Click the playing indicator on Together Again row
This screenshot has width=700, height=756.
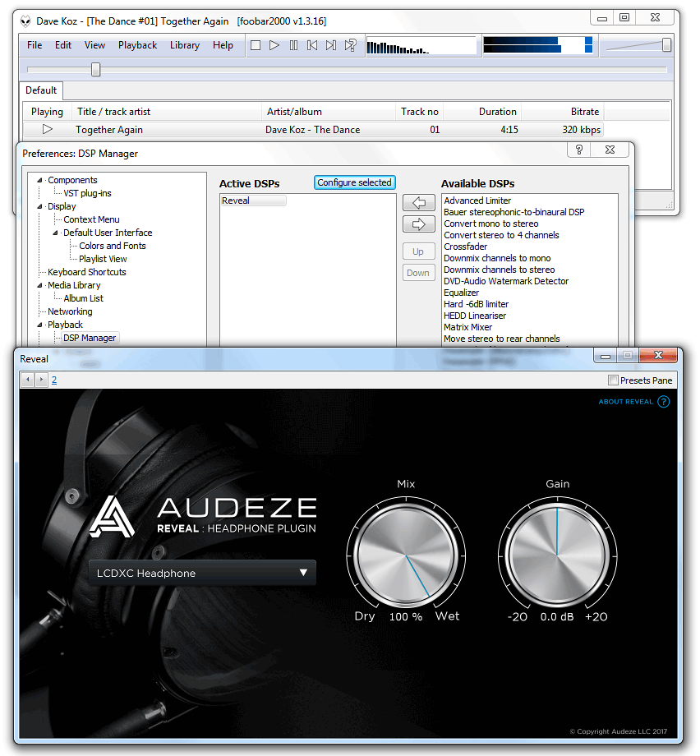click(x=47, y=129)
